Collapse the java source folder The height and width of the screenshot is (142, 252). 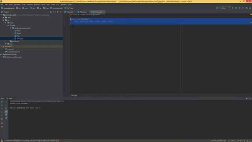tap(8, 25)
